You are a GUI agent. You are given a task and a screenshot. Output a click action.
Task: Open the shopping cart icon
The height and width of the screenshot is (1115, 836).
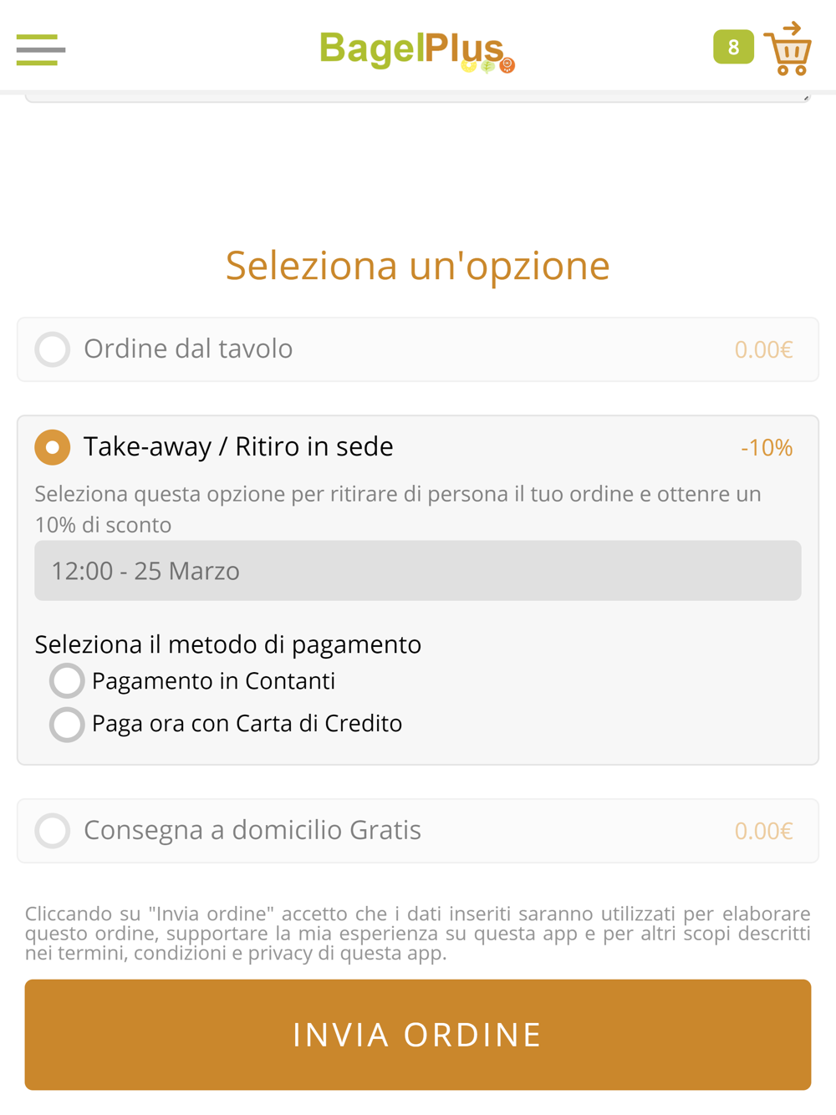[788, 50]
